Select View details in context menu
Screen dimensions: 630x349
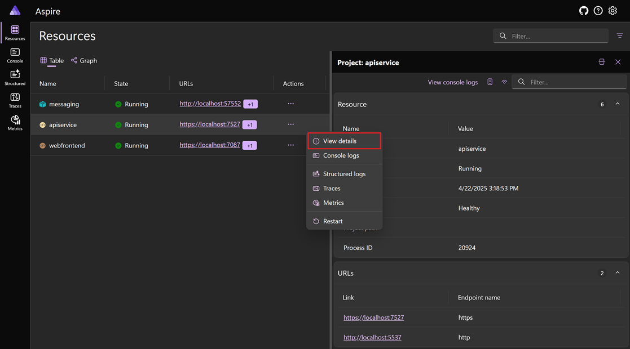pos(345,141)
